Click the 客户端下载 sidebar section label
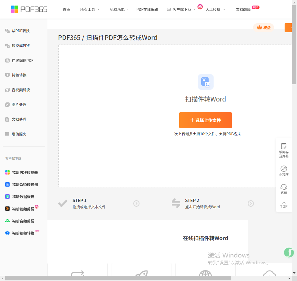 pyautogui.click(x=13, y=158)
